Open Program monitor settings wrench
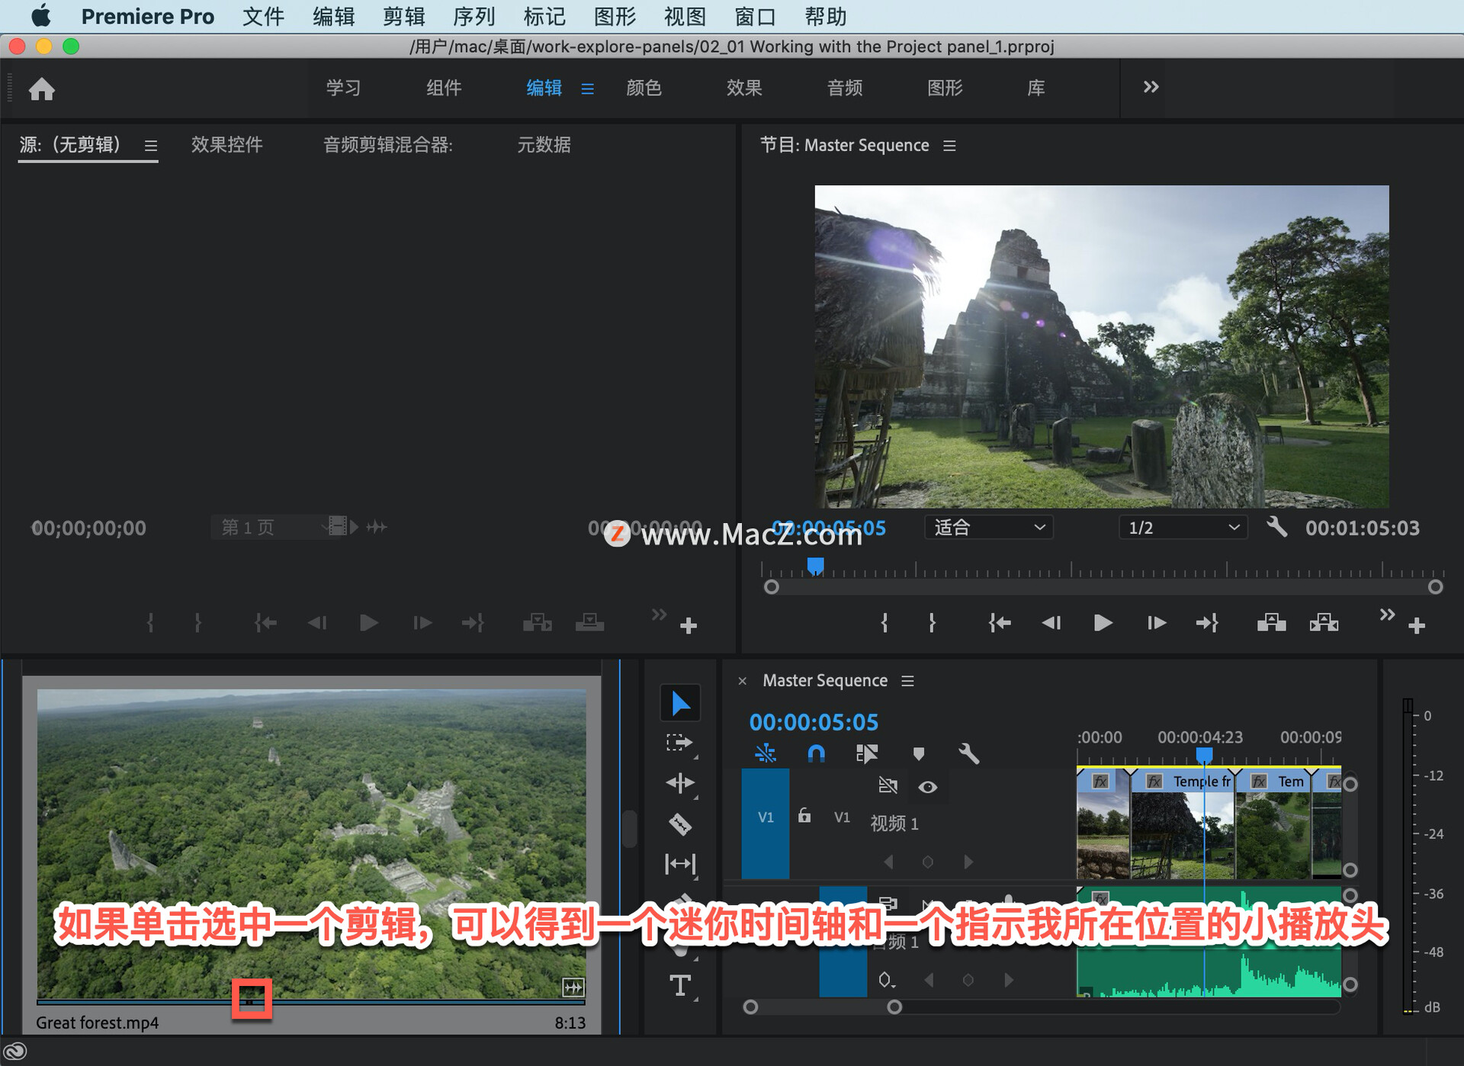This screenshot has height=1066, width=1464. [x=1276, y=527]
